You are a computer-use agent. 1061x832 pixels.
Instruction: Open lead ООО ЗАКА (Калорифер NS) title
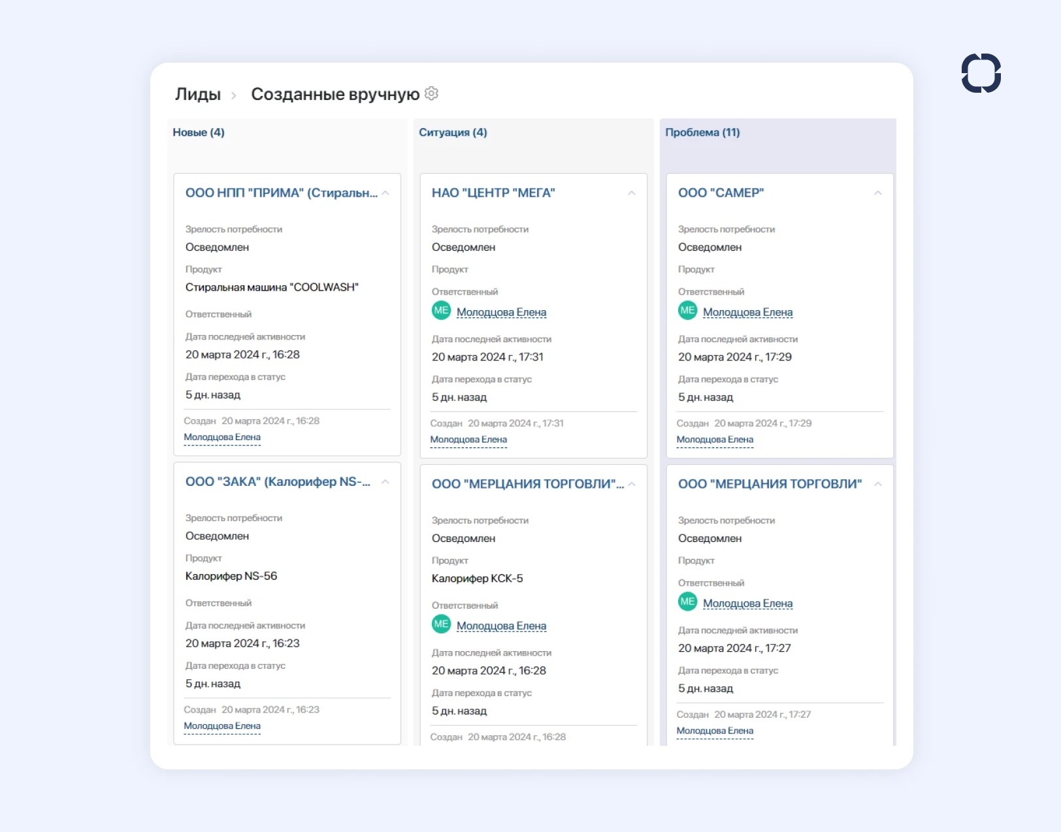[278, 482]
